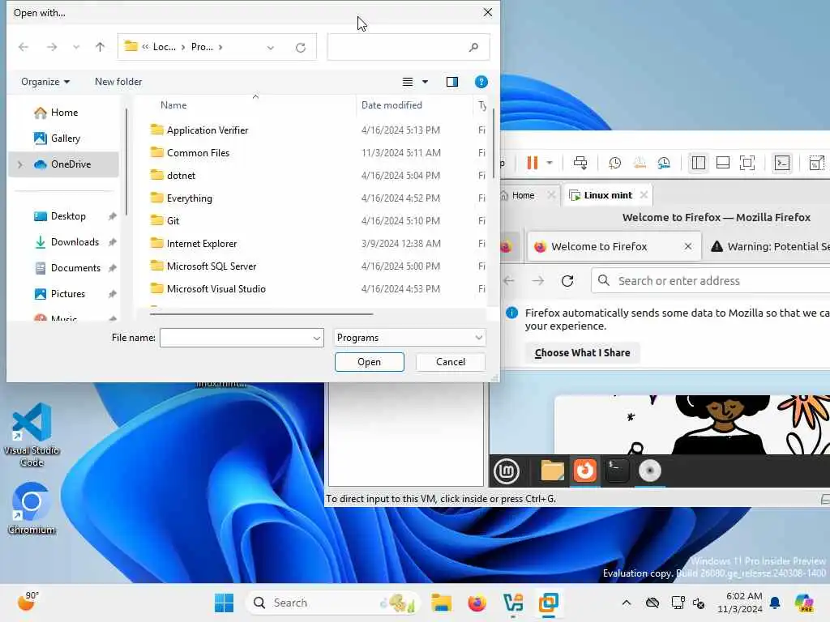Send Ctrl+Alt+Del to the VM
This screenshot has width=830, height=622.
pyautogui.click(x=580, y=163)
